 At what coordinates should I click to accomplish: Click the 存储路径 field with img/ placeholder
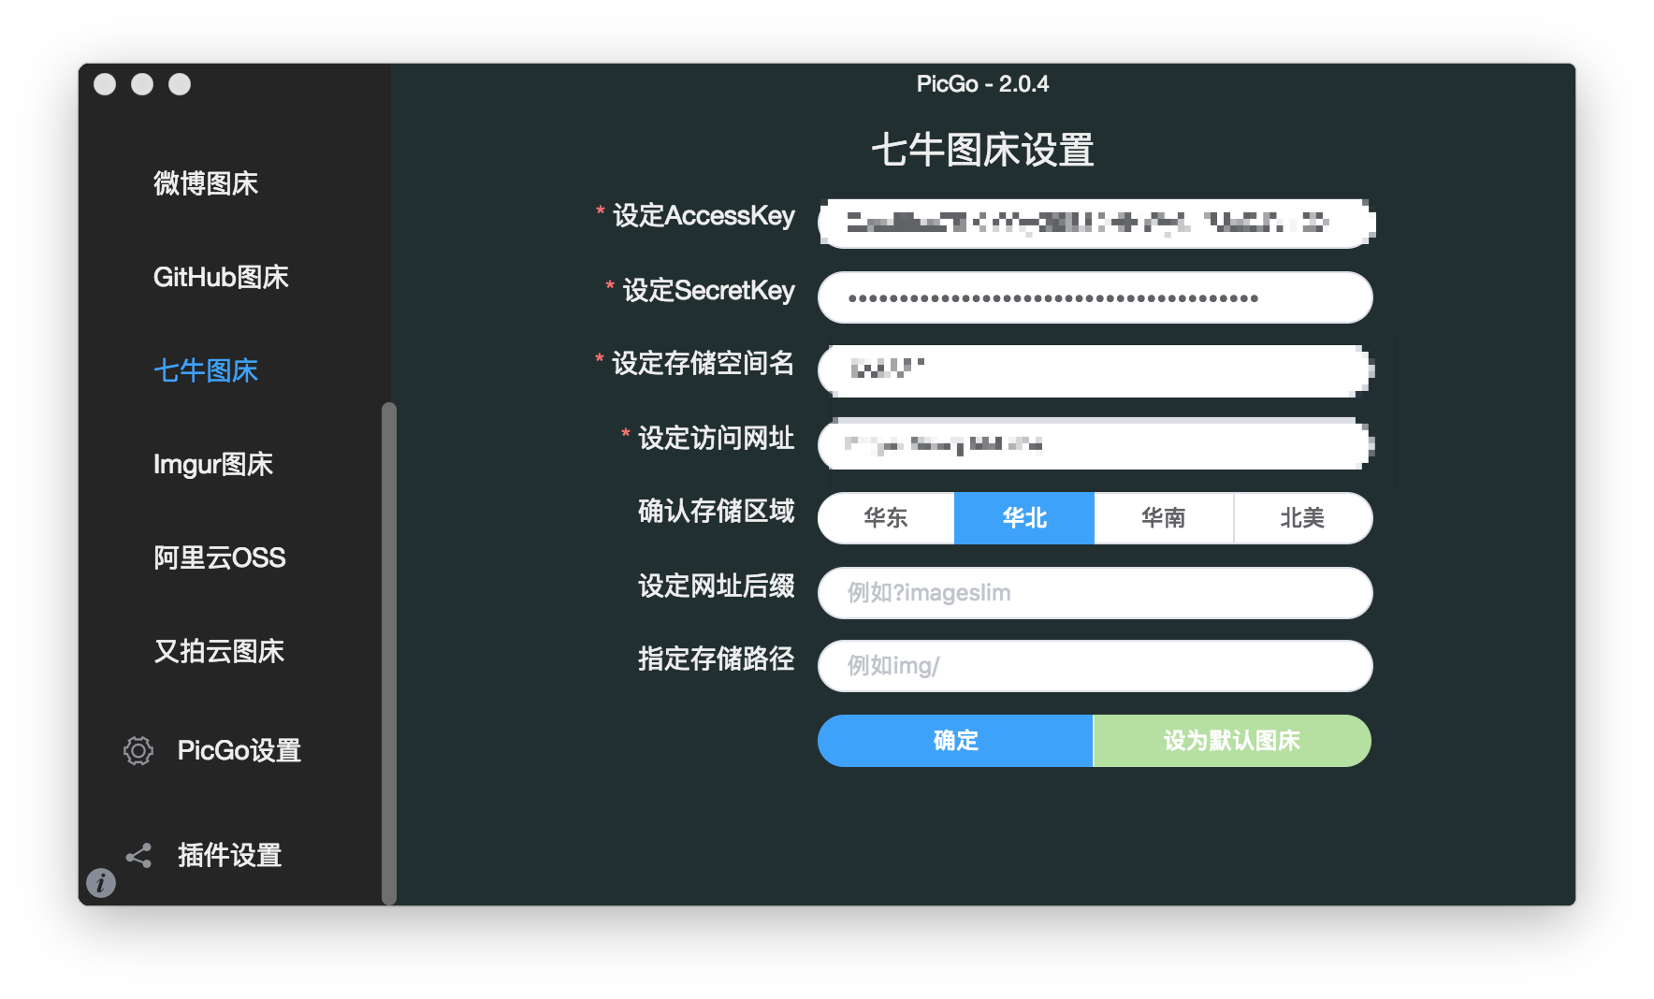(1095, 666)
